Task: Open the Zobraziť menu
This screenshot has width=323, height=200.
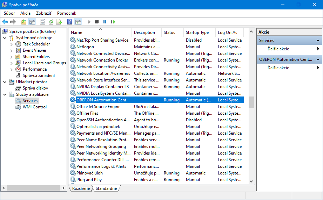Action: [x=44, y=13]
